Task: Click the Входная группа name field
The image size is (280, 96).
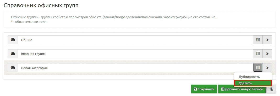Action: click(x=135, y=54)
